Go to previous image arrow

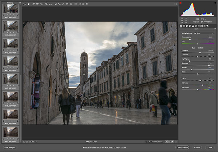(147, 142)
